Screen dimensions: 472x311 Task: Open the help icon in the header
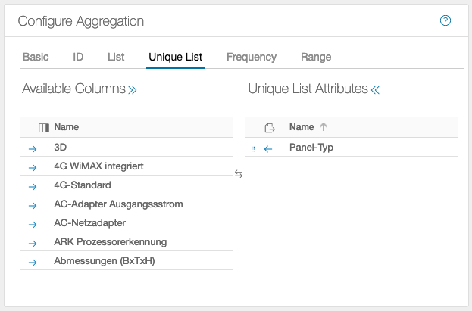pos(445,20)
